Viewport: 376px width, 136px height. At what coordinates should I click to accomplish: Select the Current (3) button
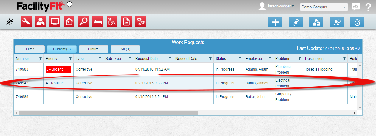tap(62, 49)
